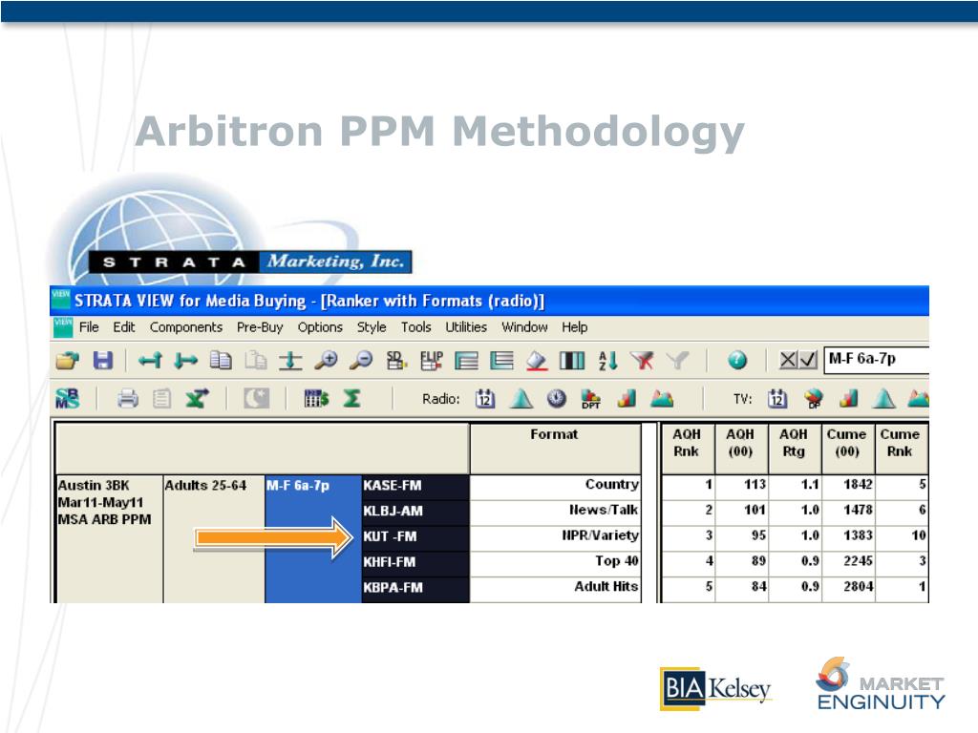The width and height of the screenshot is (978, 733).
Task: Click the TV bar chart icon
Action: pyautogui.click(x=848, y=398)
